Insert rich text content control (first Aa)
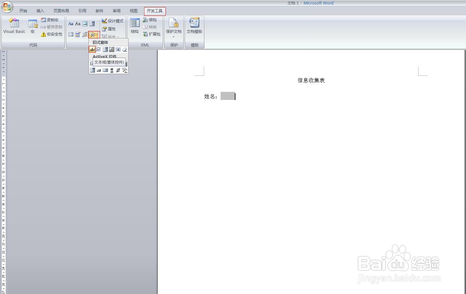Image resolution: width=466 pixels, height=294 pixels. click(x=71, y=24)
